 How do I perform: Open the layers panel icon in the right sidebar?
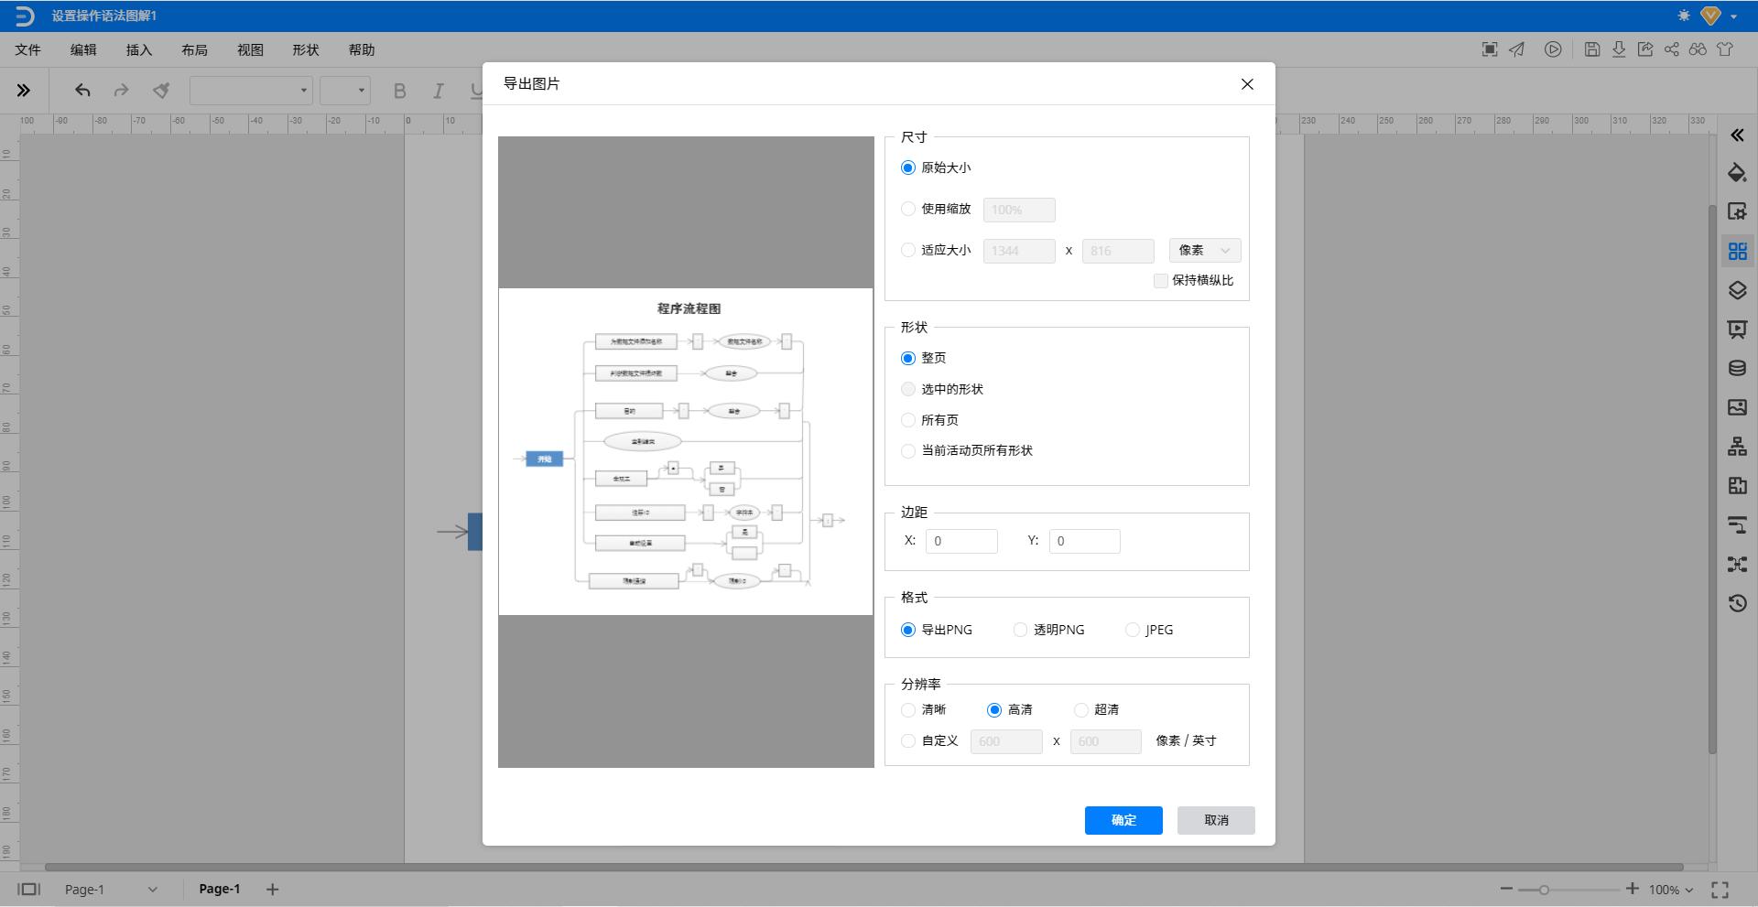[x=1737, y=290]
